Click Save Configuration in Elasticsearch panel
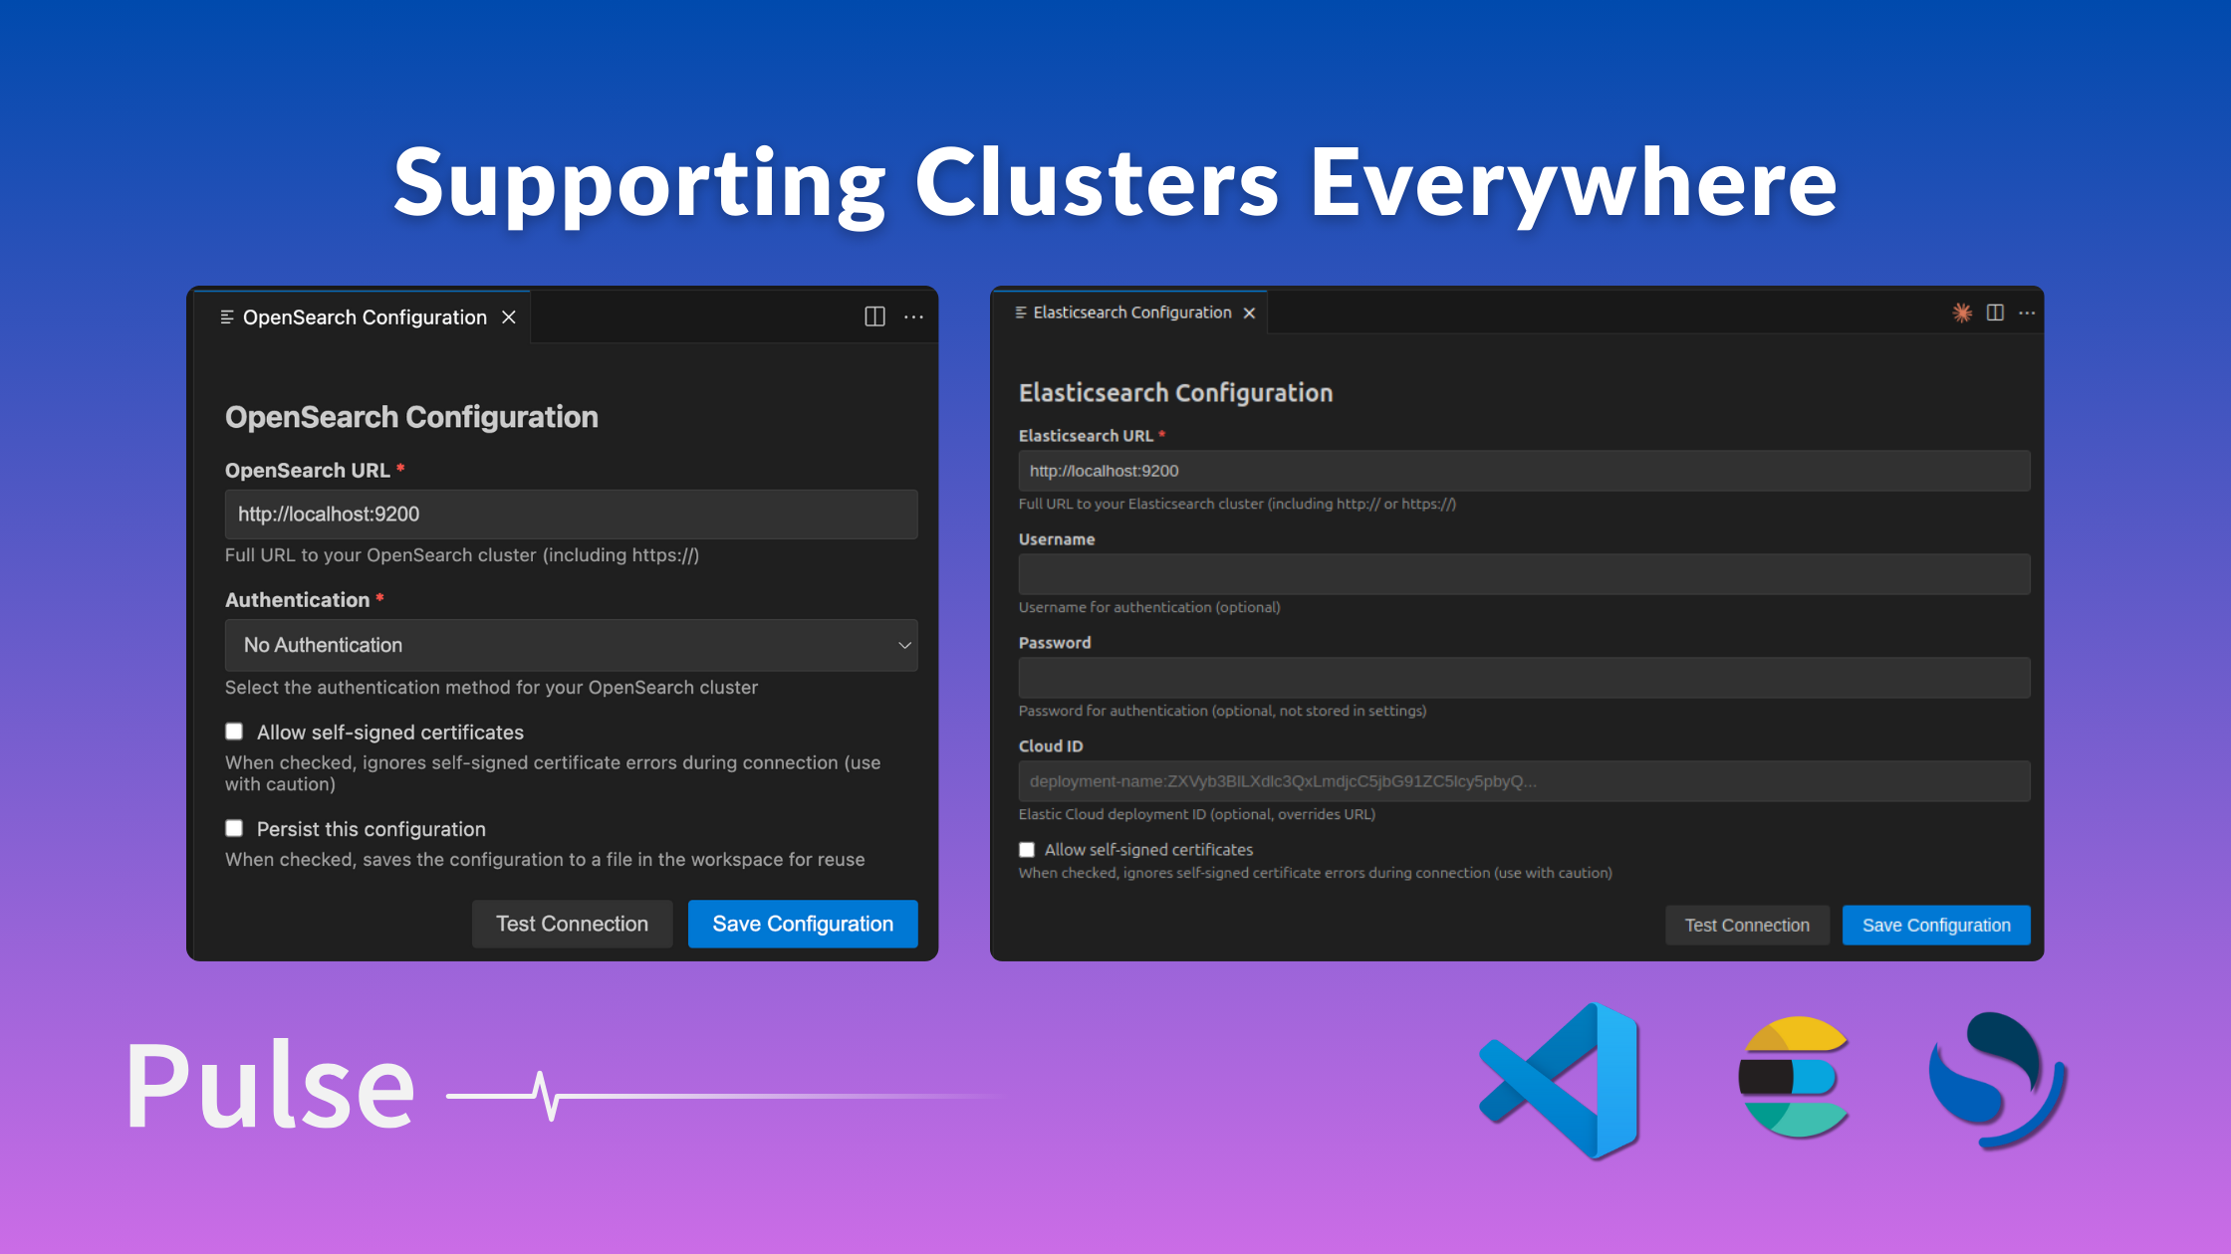 (1935, 925)
